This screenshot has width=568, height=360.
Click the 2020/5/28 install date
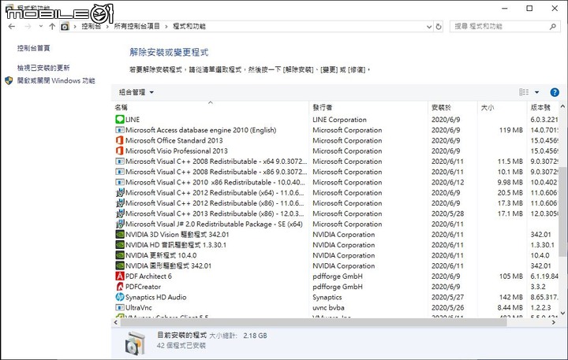click(447, 213)
